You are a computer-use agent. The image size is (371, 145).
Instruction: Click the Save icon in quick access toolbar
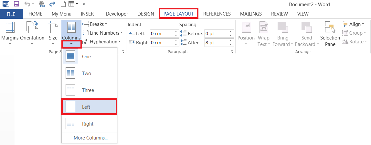pyautogui.click(x=16, y=5)
